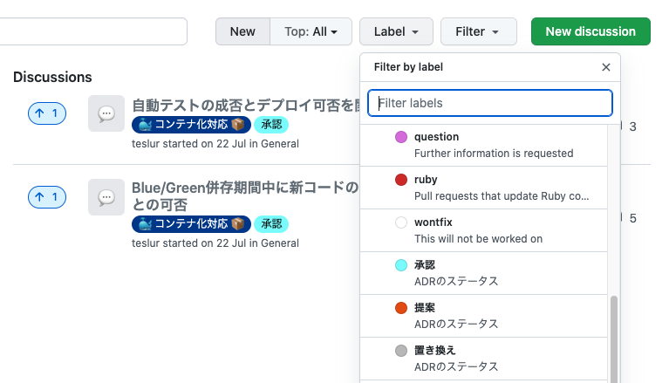The width and height of the screenshot is (669, 383).
Task: Upvote the first discussion
Action: pos(47,113)
